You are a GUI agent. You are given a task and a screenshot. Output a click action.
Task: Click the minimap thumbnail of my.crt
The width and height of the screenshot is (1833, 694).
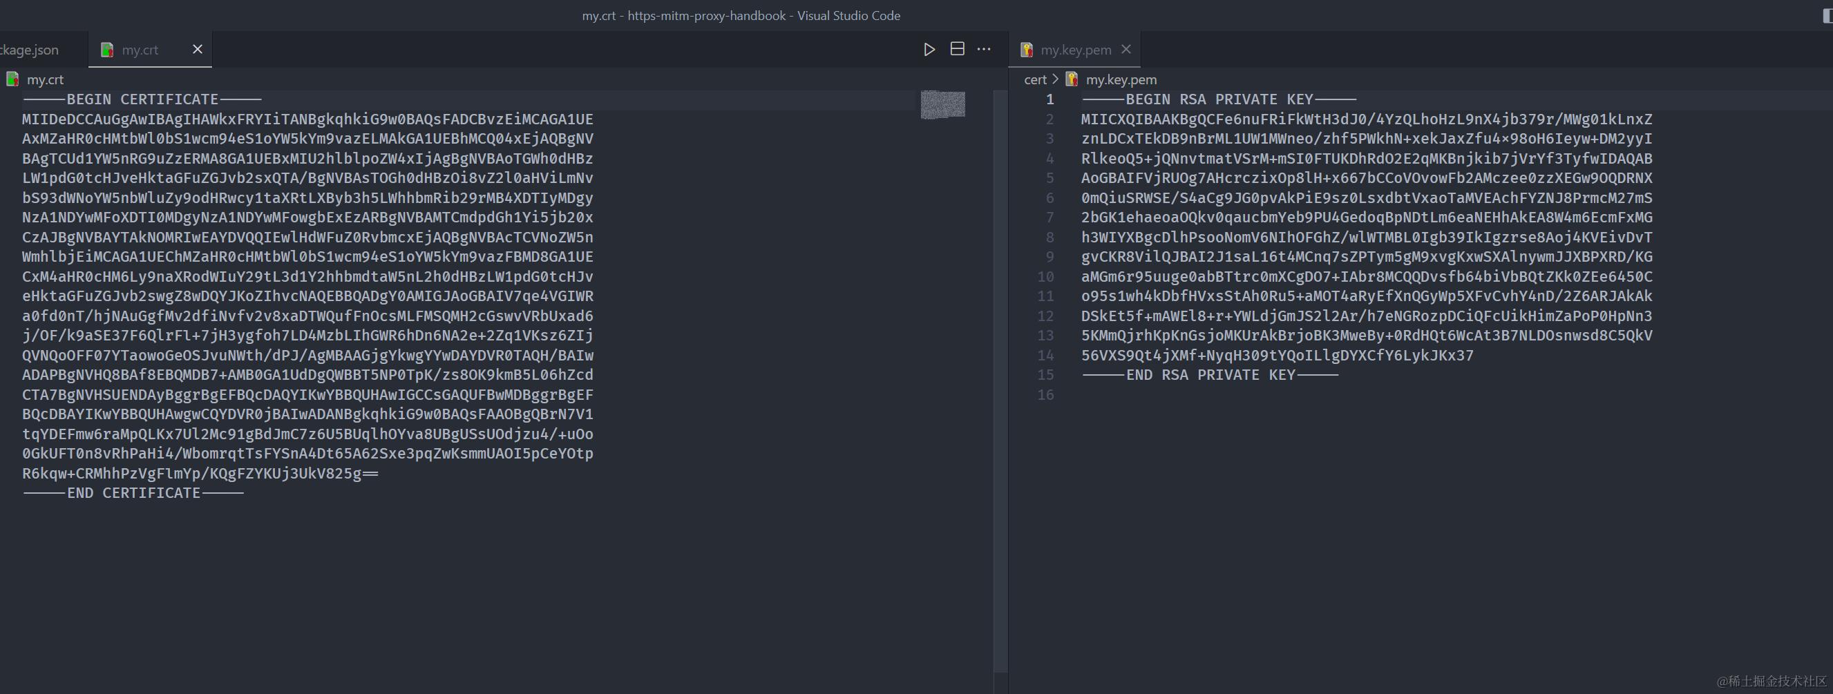pyautogui.click(x=943, y=104)
